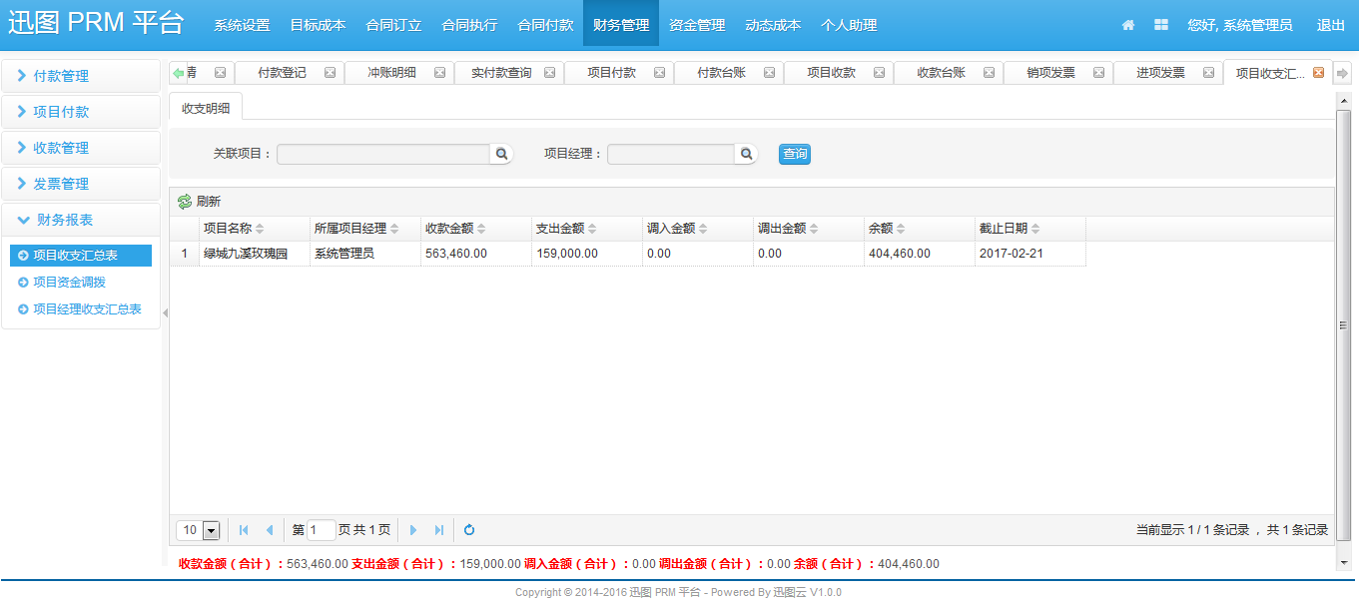The image size is (1359, 605).
Task: Jump to the last page in pager
Action: [439, 530]
